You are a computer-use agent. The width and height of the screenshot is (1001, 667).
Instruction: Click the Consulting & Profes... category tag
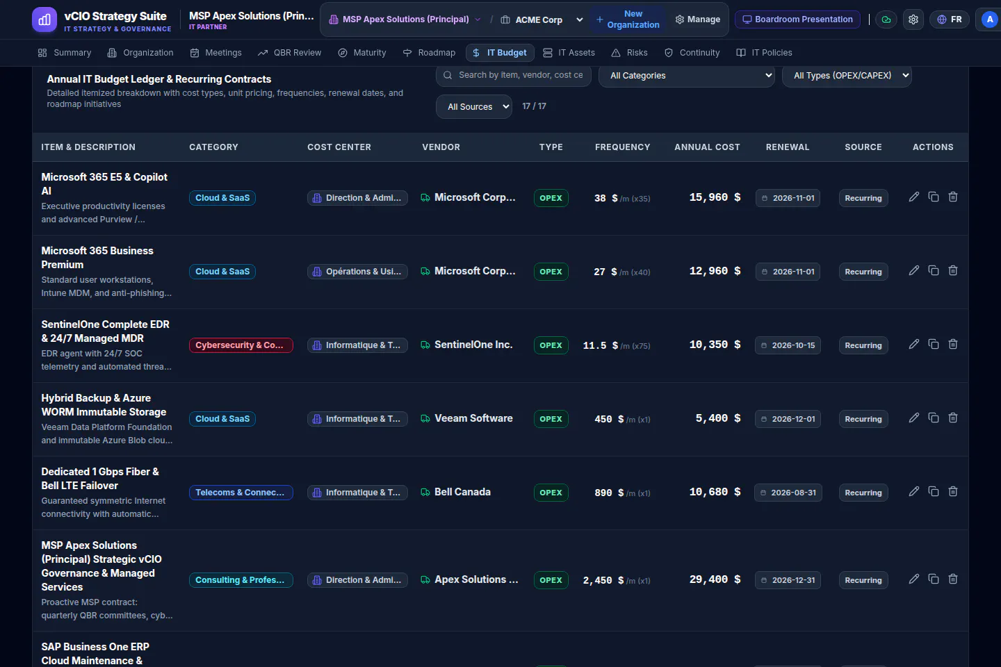(241, 580)
